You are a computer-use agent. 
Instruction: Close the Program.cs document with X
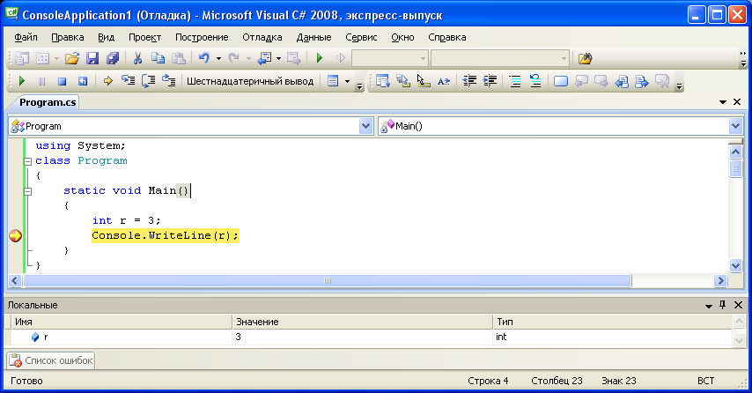(737, 101)
